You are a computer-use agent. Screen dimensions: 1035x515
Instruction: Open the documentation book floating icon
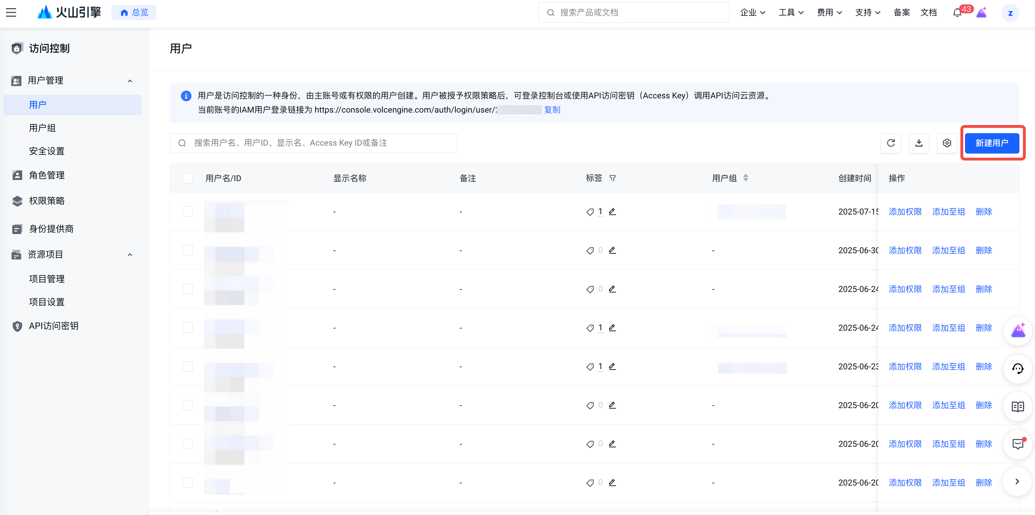click(x=1018, y=407)
